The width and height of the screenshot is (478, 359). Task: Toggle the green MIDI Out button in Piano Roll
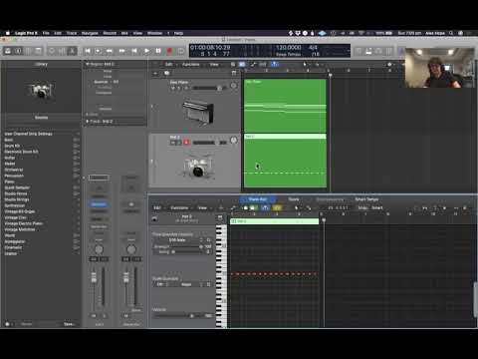point(253,207)
